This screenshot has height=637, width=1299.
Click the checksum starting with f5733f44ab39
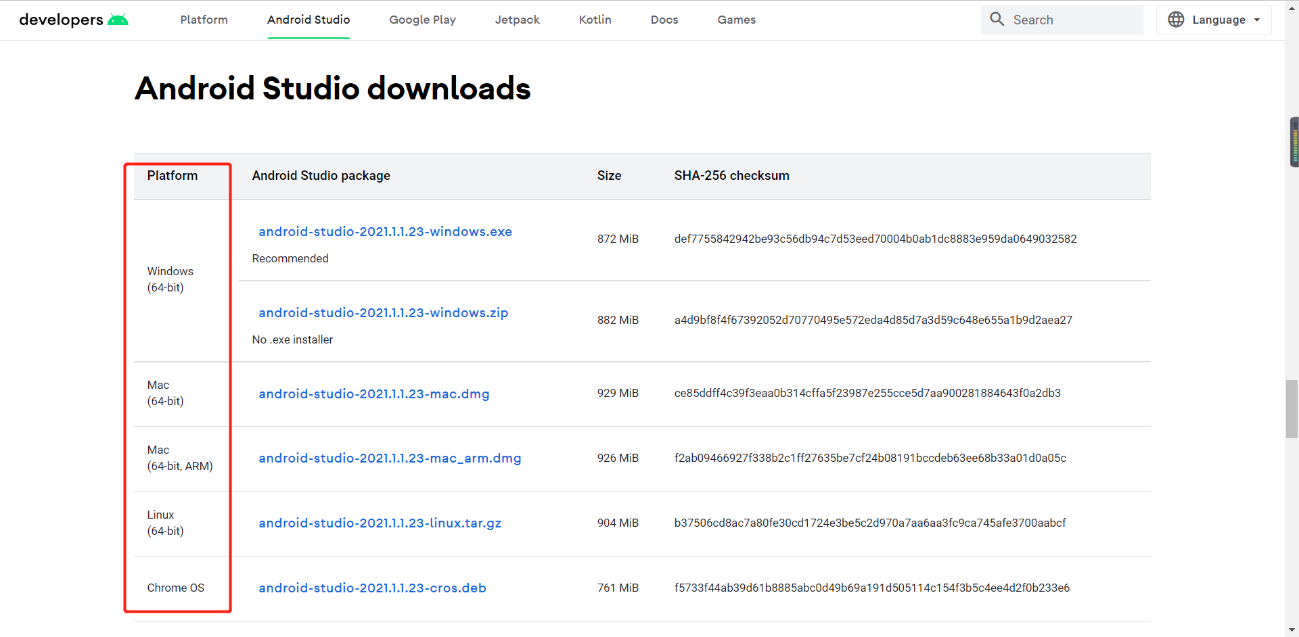pyautogui.click(x=872, y=588)
